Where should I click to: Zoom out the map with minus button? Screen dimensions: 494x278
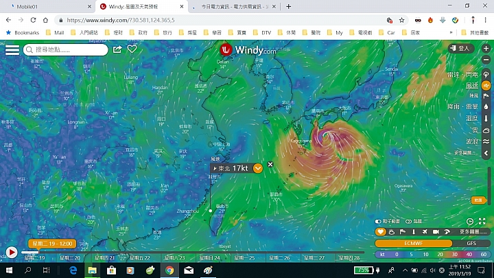pos(486,60)
